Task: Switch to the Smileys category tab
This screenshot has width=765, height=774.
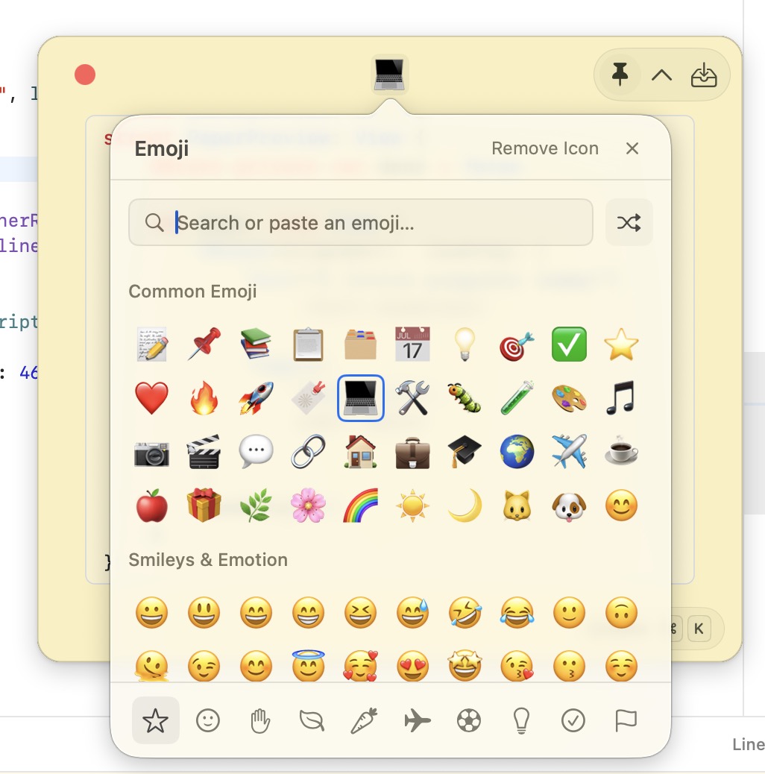Action: click(x=208, y=720)
